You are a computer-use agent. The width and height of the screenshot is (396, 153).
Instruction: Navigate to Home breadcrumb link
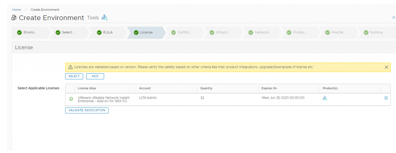click(x=17, y=10)
